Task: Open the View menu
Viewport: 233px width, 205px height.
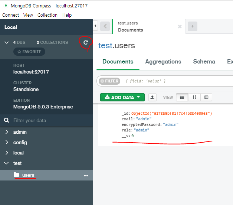Action: point(28,15)
